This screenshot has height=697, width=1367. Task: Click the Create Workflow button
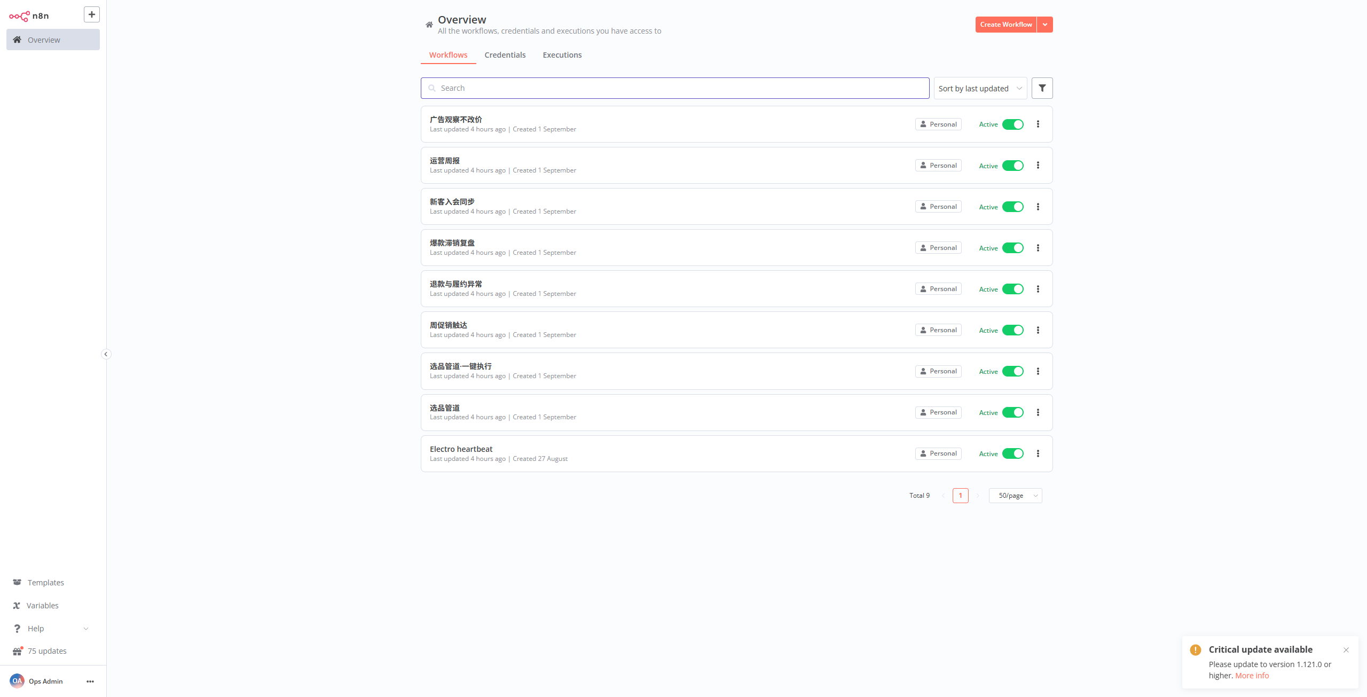pyautogui.click(x=1006, y=25)
